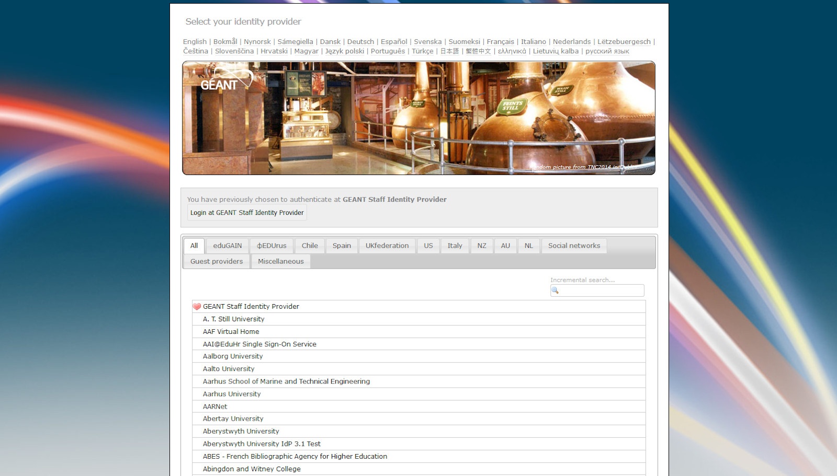Choose AAI@EduHr Single Sign-On Service
This screenshot has width=837, height=476.
(418, 344)
